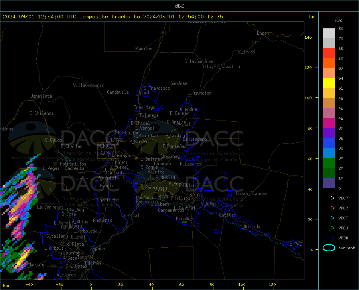This screenshot has height=290, width=359.
Task: Select the 5 dBZ dark purple swatch
Action: [x=329, y=183]
